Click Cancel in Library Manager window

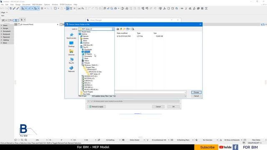tap(158, 107)
